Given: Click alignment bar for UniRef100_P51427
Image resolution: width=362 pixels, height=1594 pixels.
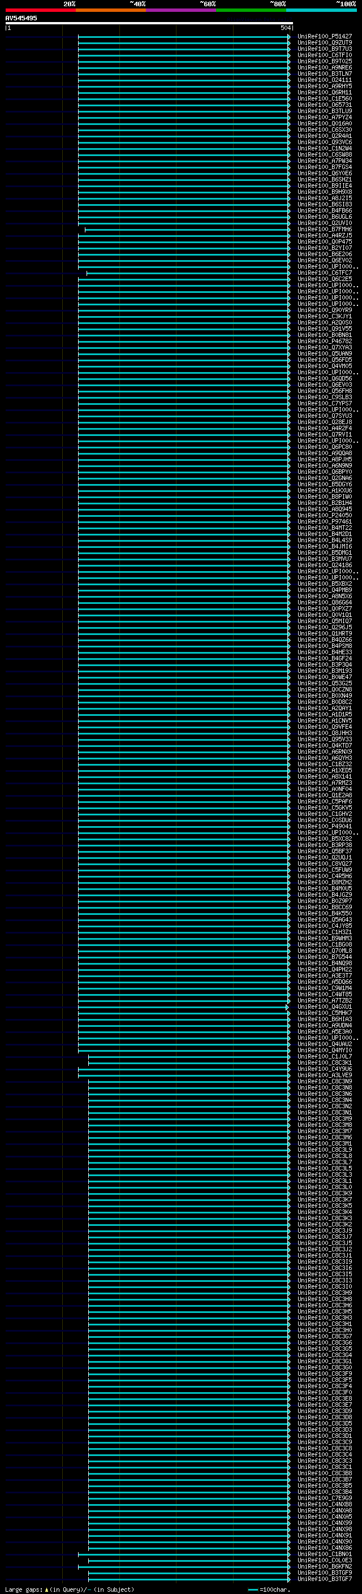Looking at the screenshot, I should [184, 37].
